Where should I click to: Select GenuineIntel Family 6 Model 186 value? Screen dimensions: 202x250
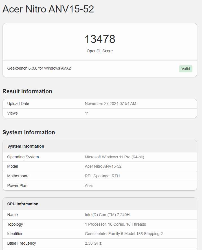coord(124,234)
